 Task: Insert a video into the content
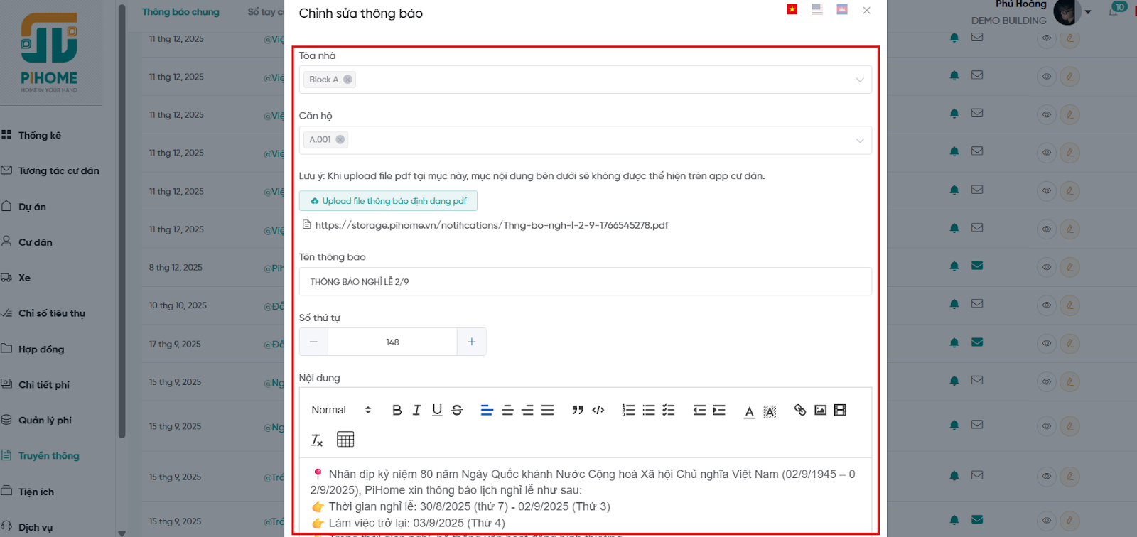[x=840, y=410]
